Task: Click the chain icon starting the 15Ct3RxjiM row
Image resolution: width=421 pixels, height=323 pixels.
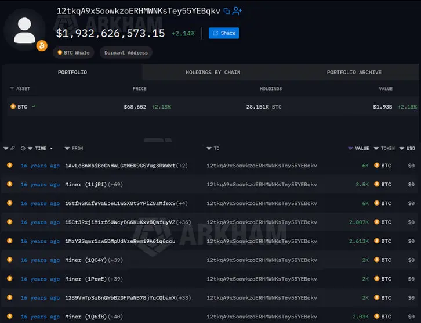Action: click(x=10, y=221)
